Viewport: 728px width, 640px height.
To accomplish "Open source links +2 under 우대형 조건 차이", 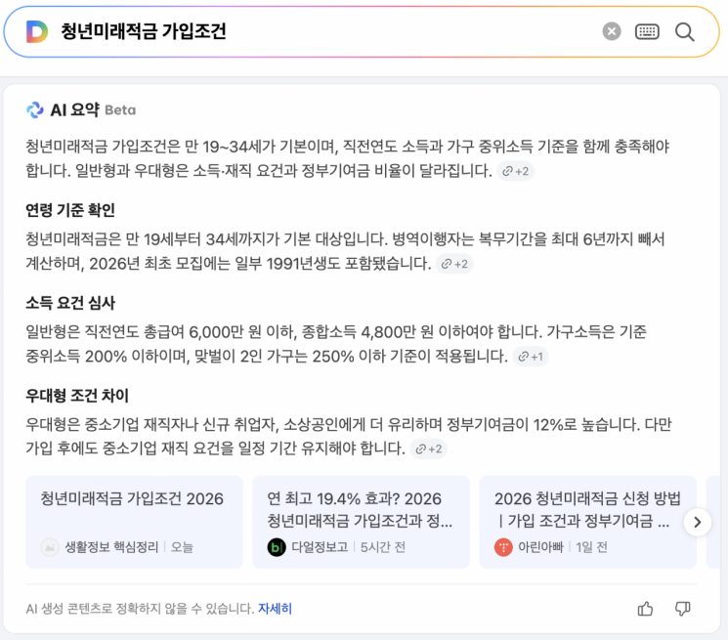I will 428,448.
